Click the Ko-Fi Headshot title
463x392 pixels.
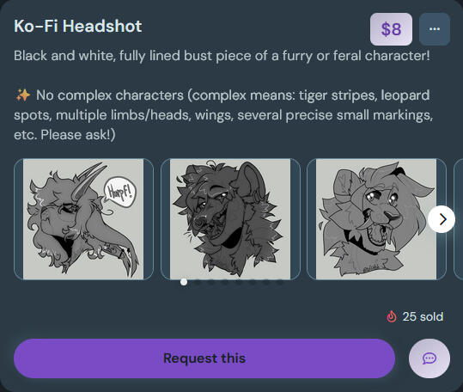78,26
